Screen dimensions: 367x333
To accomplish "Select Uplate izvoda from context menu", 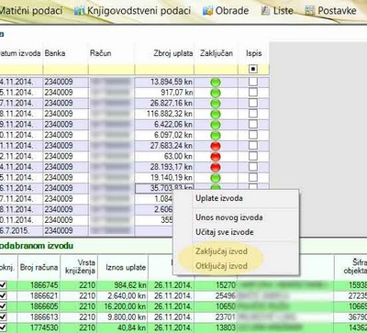I will pyautogui.click(x=219, y=198).
